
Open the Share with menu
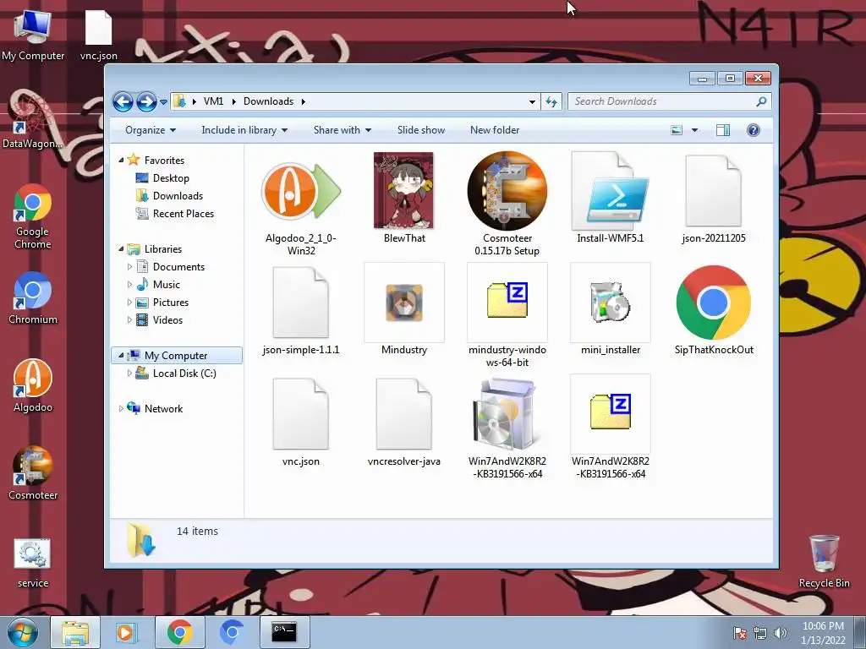click(343, 130)
